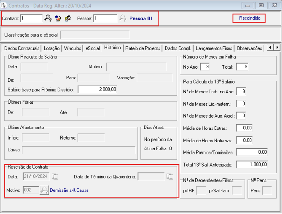Screen dimensions: 282x214
Task: Click the Contrato search magnifier icon
Action: tap(48, 18)
